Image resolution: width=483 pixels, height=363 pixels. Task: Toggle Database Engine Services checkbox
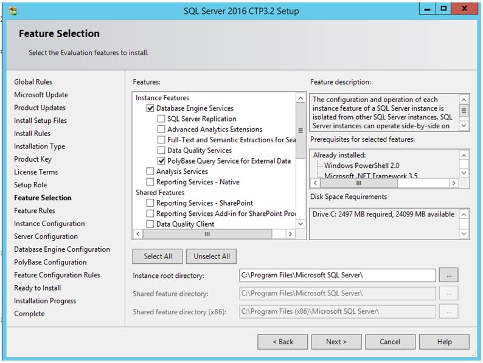click(150, 108)
